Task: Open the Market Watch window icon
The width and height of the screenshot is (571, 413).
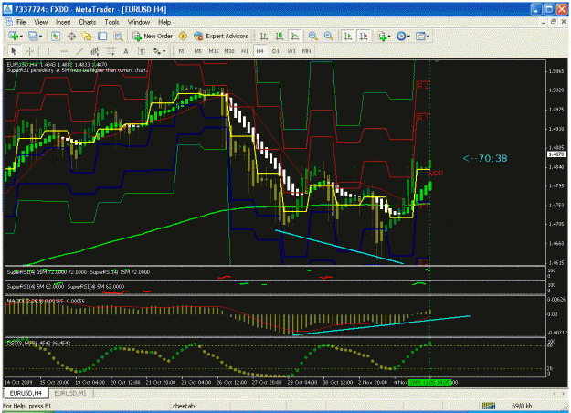Action: coord(56,36)
